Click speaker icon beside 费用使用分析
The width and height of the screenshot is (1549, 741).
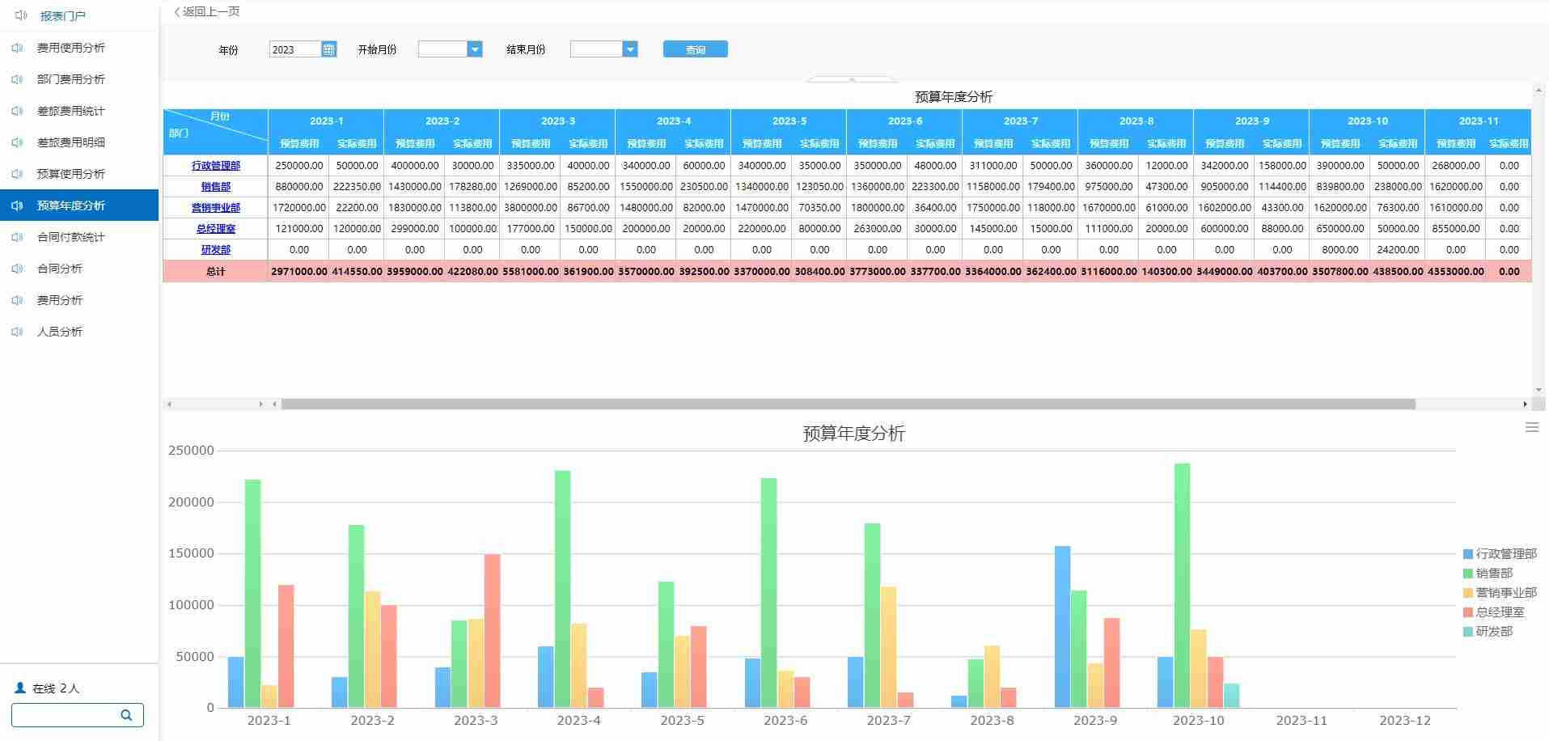click(x=17, y=48)
